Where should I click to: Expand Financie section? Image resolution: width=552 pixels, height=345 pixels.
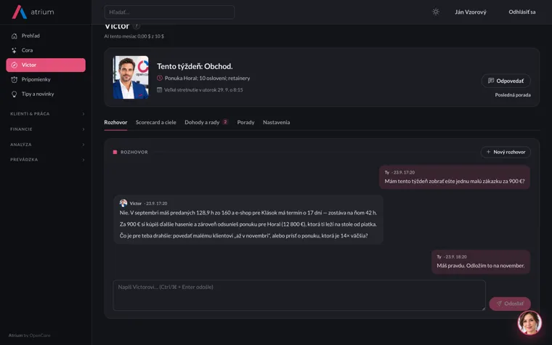click(47, 129)
